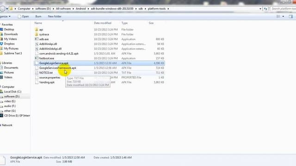Image resolution: width=296 pixels, height=166 pixels.
Task: Open Pictures library
Action: [x=9, y=72]
